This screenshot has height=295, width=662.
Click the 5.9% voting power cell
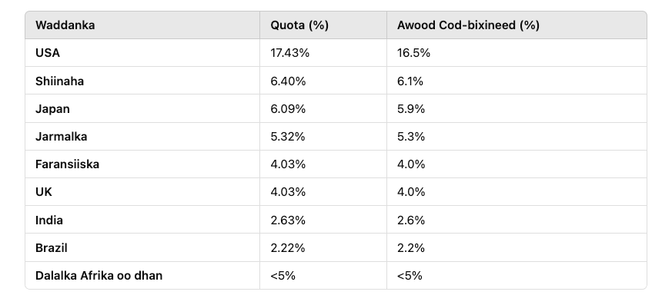point(411,109)
